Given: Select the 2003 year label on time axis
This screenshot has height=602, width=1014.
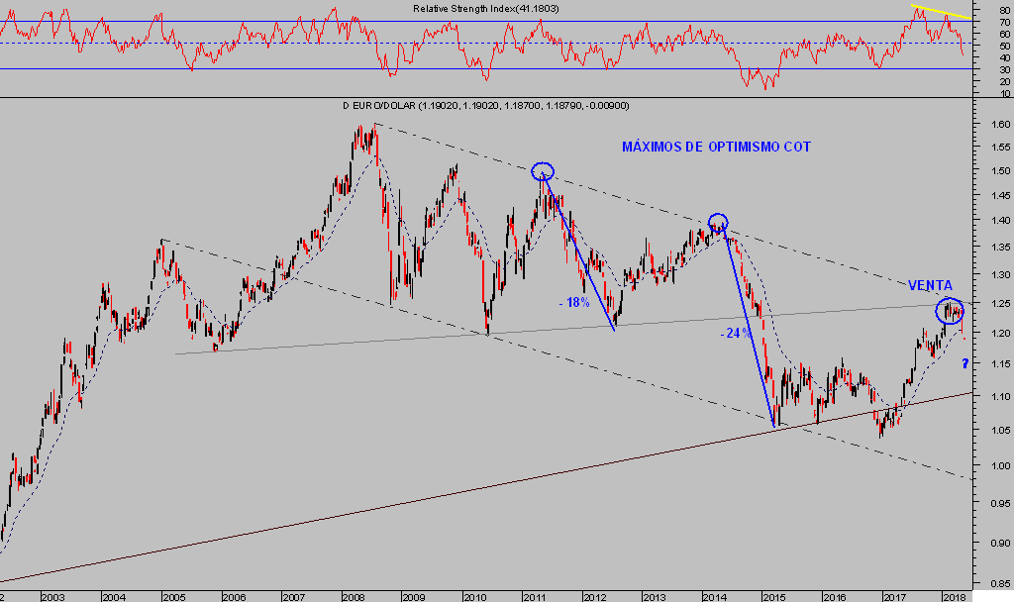Looking at the screenshot, I should 51,596.
